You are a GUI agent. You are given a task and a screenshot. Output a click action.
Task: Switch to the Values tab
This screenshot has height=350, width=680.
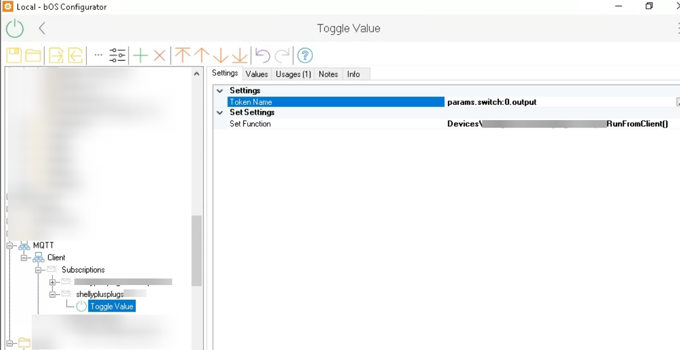[x=256, y=74]
